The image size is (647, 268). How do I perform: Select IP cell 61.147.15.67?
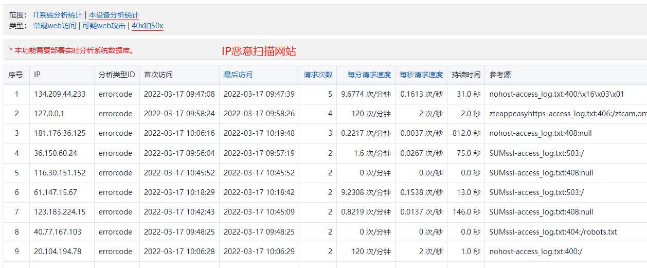(56, 192)
